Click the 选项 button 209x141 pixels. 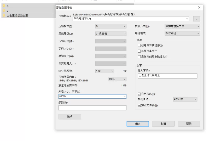click(70, 117)
